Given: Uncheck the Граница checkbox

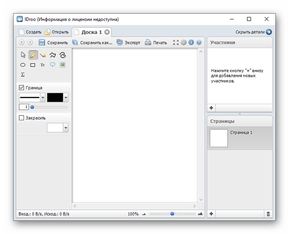Looking at the screenshot, I should (x=21, y=88).
